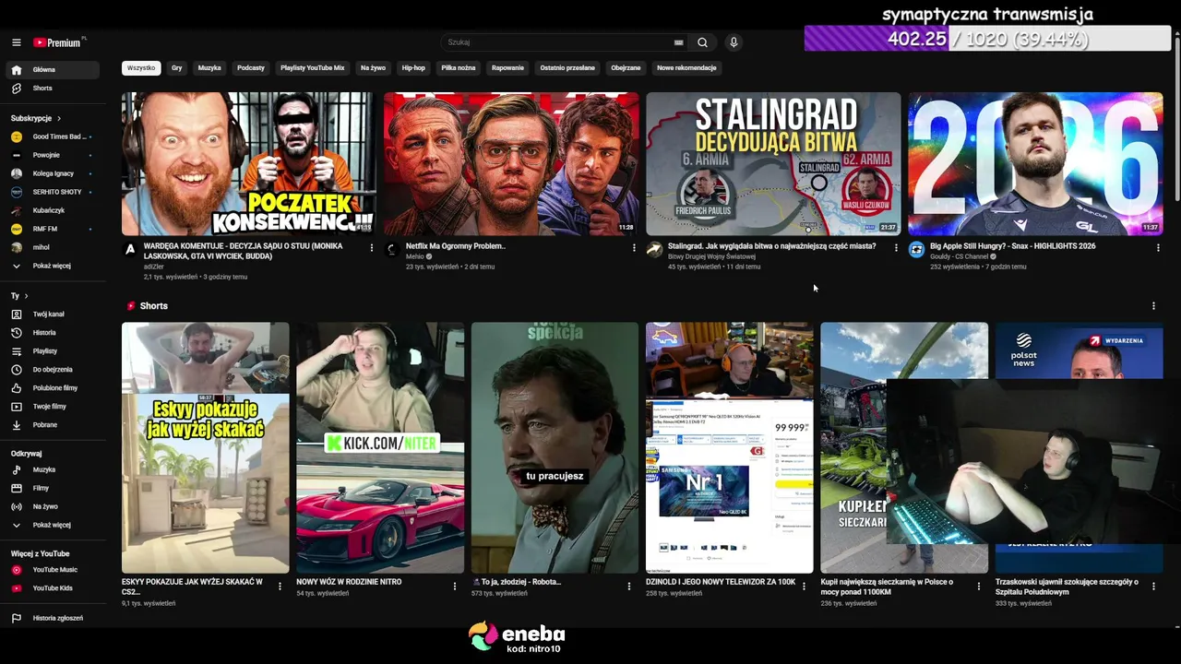Open the Historia clock icon

click(16, 333)
